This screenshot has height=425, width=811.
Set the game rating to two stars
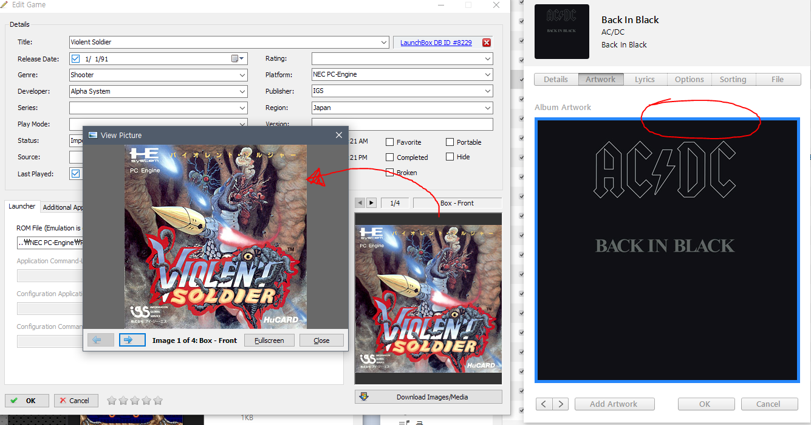123,401
